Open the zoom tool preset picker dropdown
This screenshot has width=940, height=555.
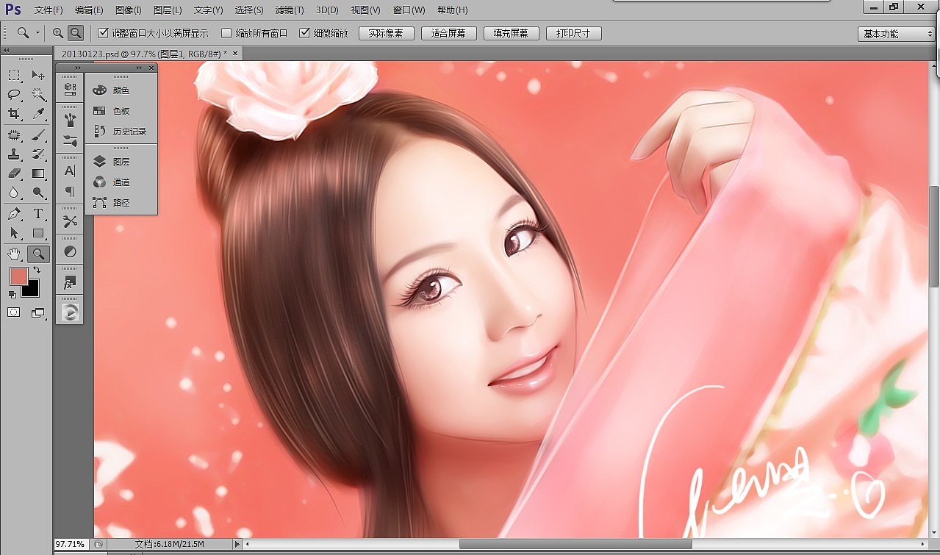[x=37, y=33]
